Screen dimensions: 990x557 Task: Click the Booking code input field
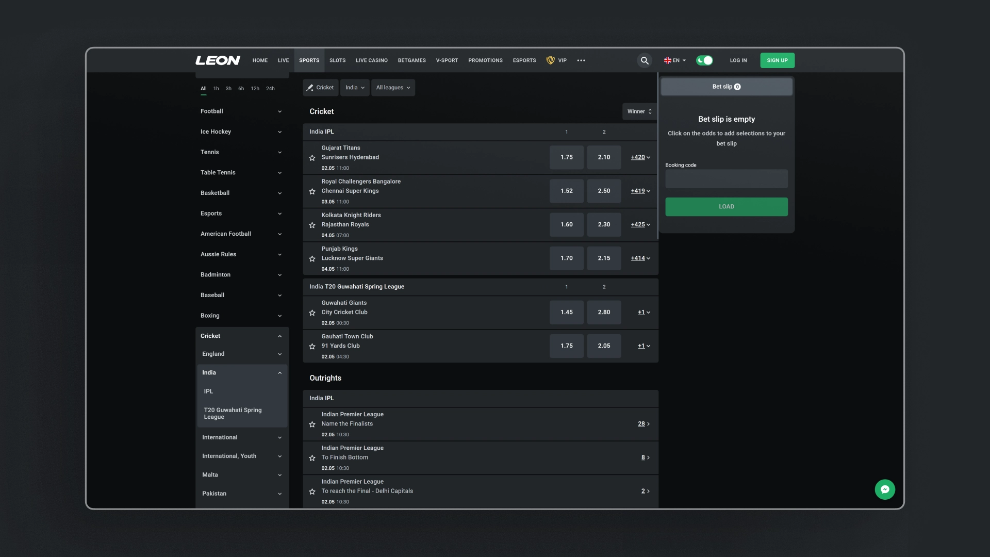726,179
